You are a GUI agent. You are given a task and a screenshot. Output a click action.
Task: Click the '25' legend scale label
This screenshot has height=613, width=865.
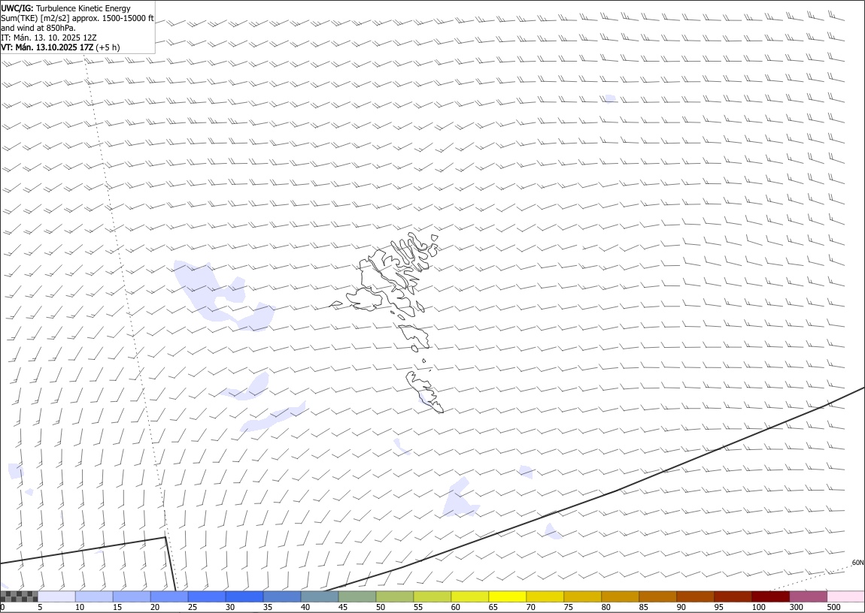(x=192, y=607)
